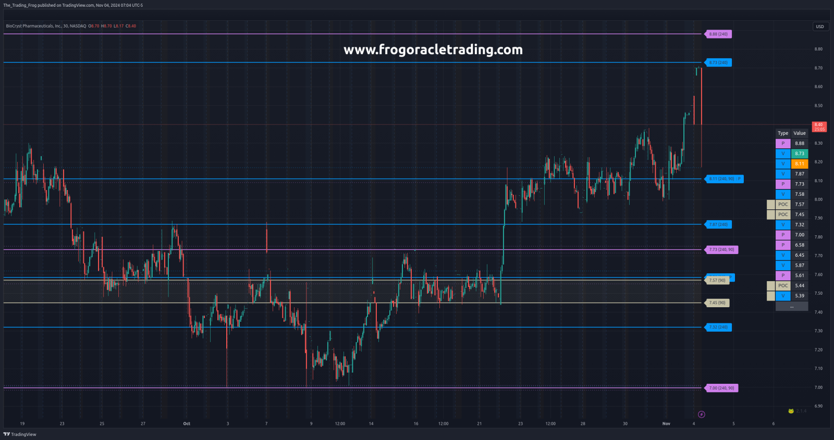Click the 8.80 price axis label
This screenshot has width=834, height=440.
tap(818, 49)
